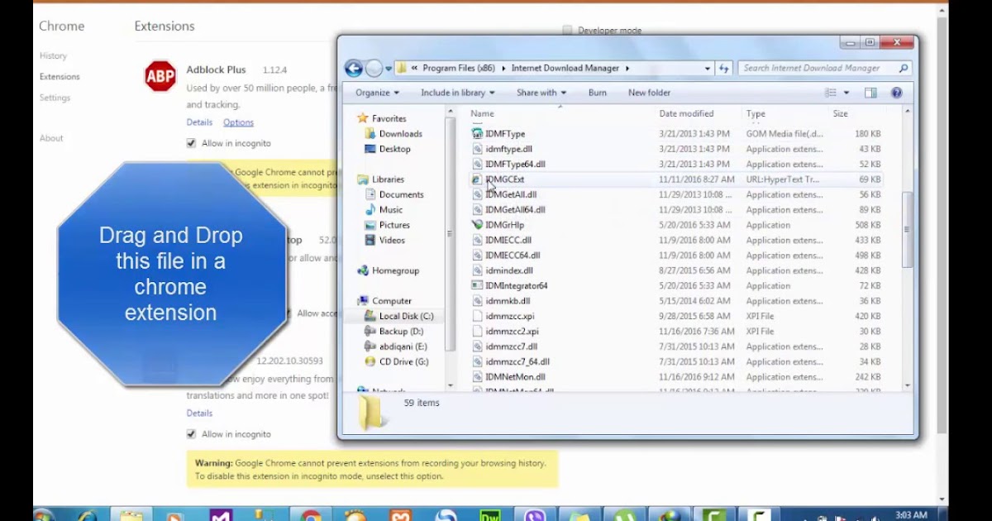The height and width of the screenshot is (521, 992).
Task: Enable Developer mode checkbox in Chrome
Action: point(567,31)
